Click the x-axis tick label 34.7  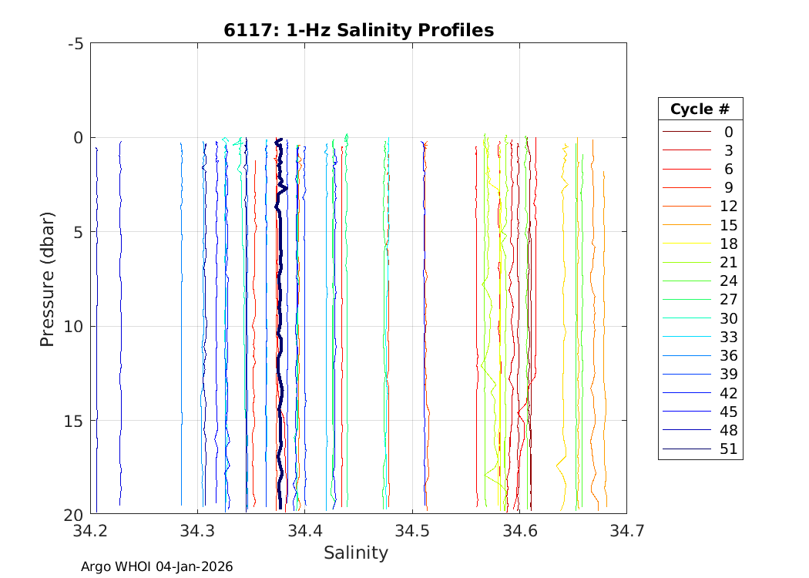(626, 531)
